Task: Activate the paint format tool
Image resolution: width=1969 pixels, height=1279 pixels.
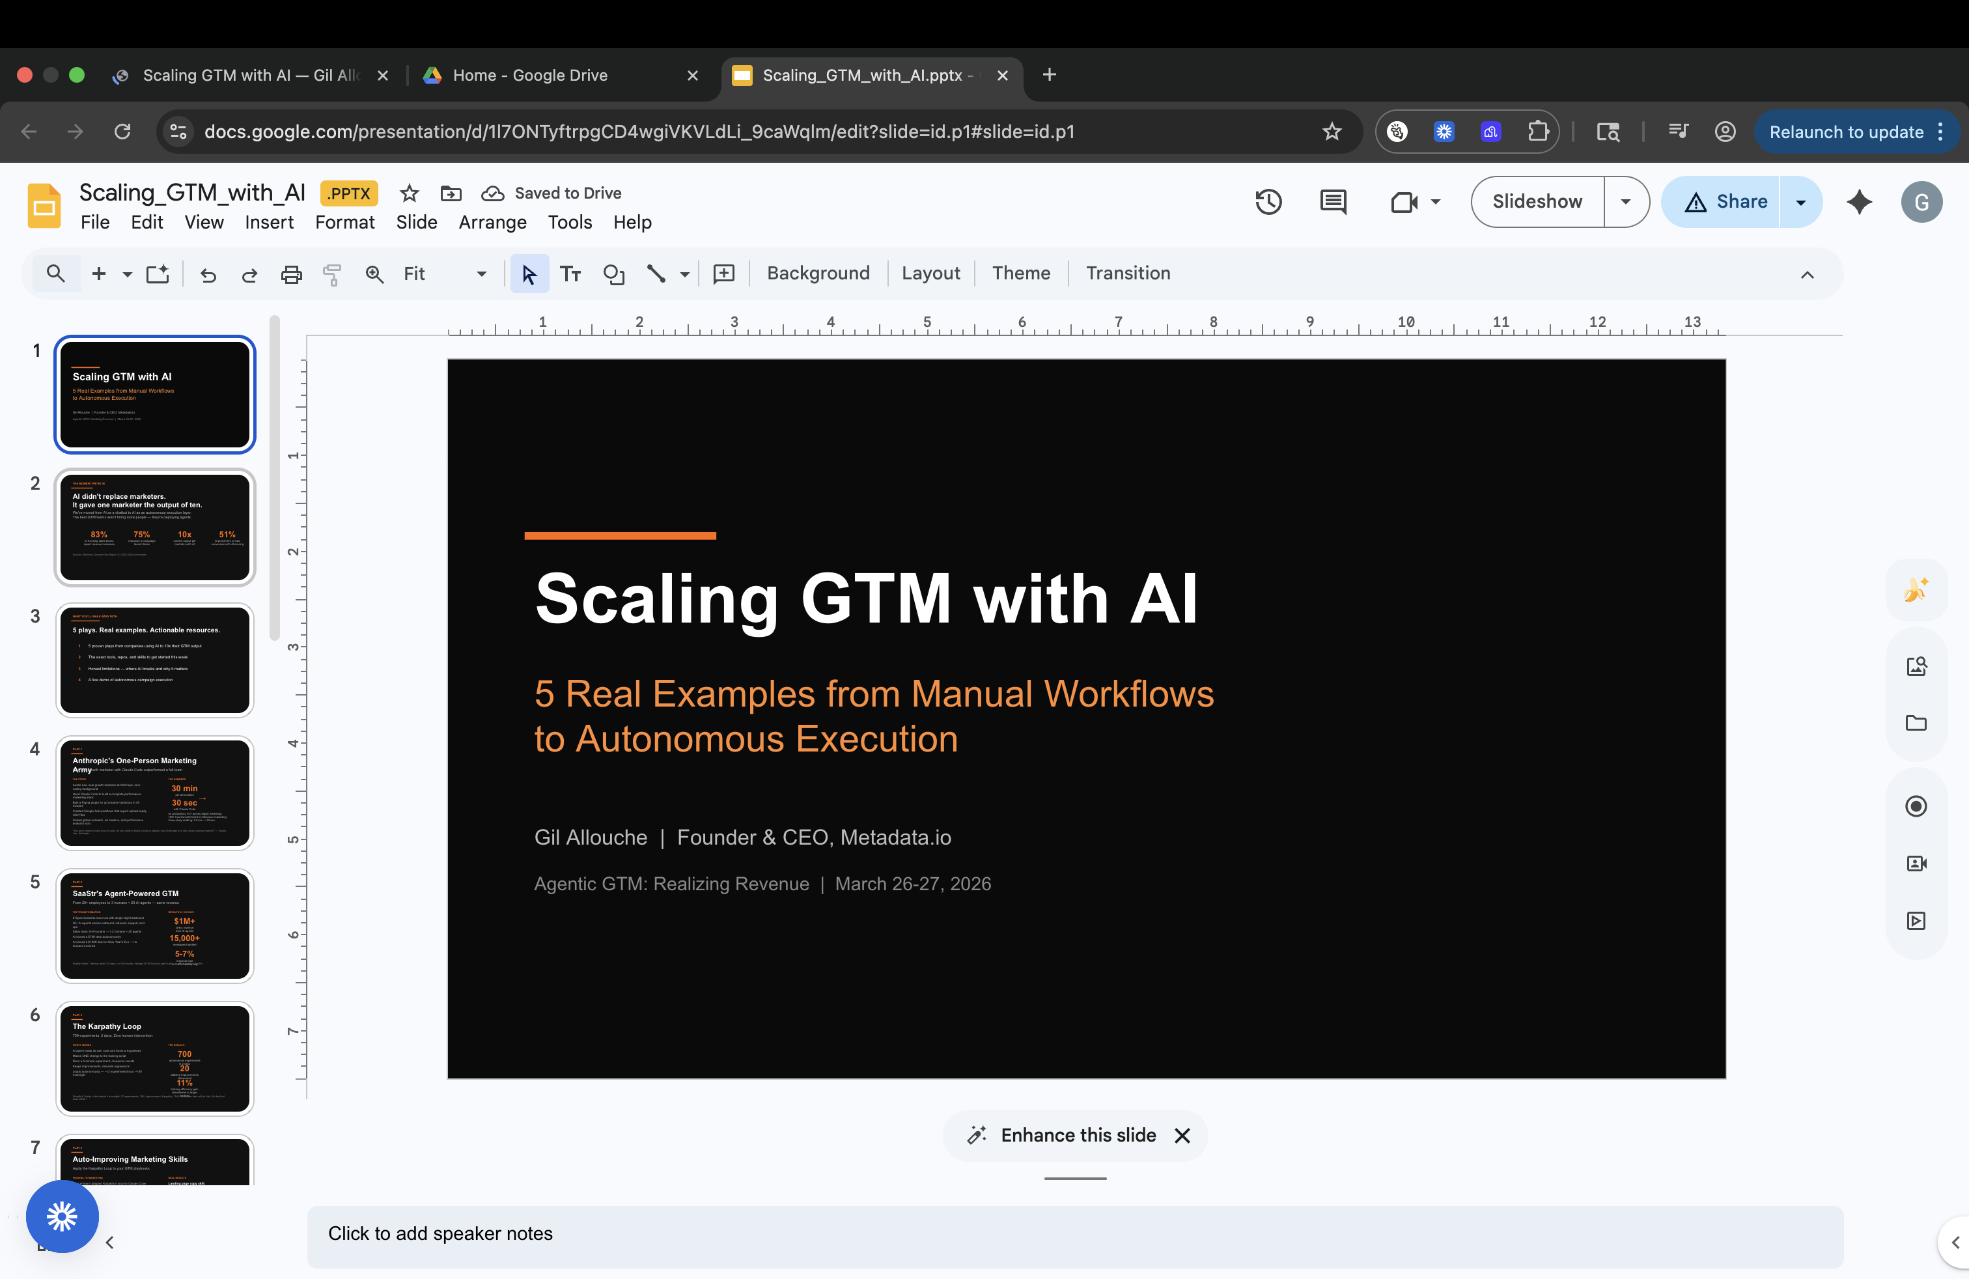Action: tap(333, 274)
